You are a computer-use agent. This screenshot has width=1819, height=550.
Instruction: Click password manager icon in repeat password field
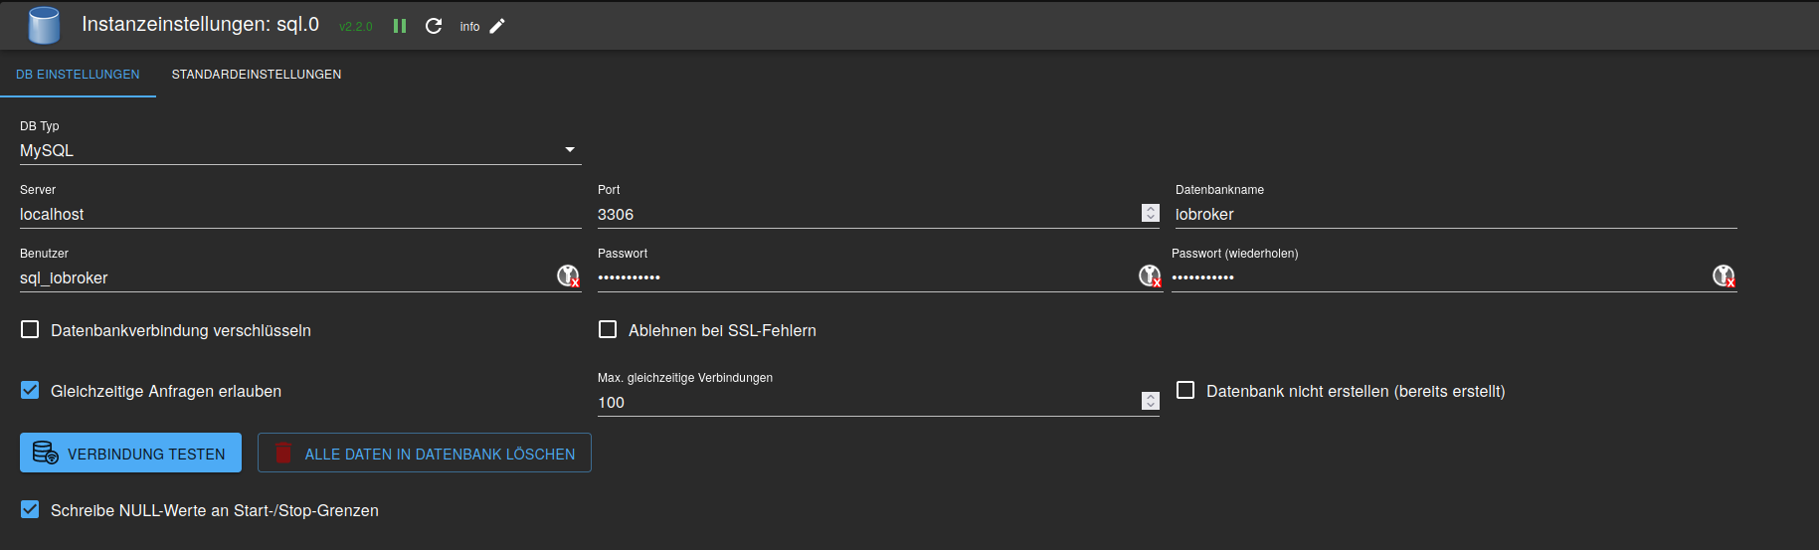(x=1724, y=275)
